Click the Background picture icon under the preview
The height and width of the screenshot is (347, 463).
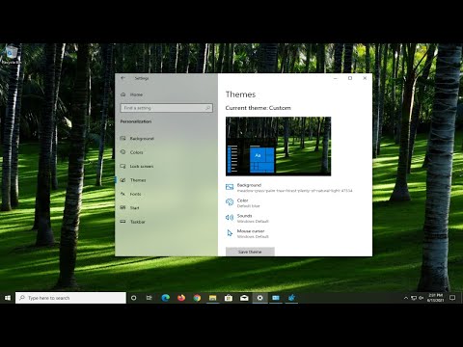click(x=230, y=187)
